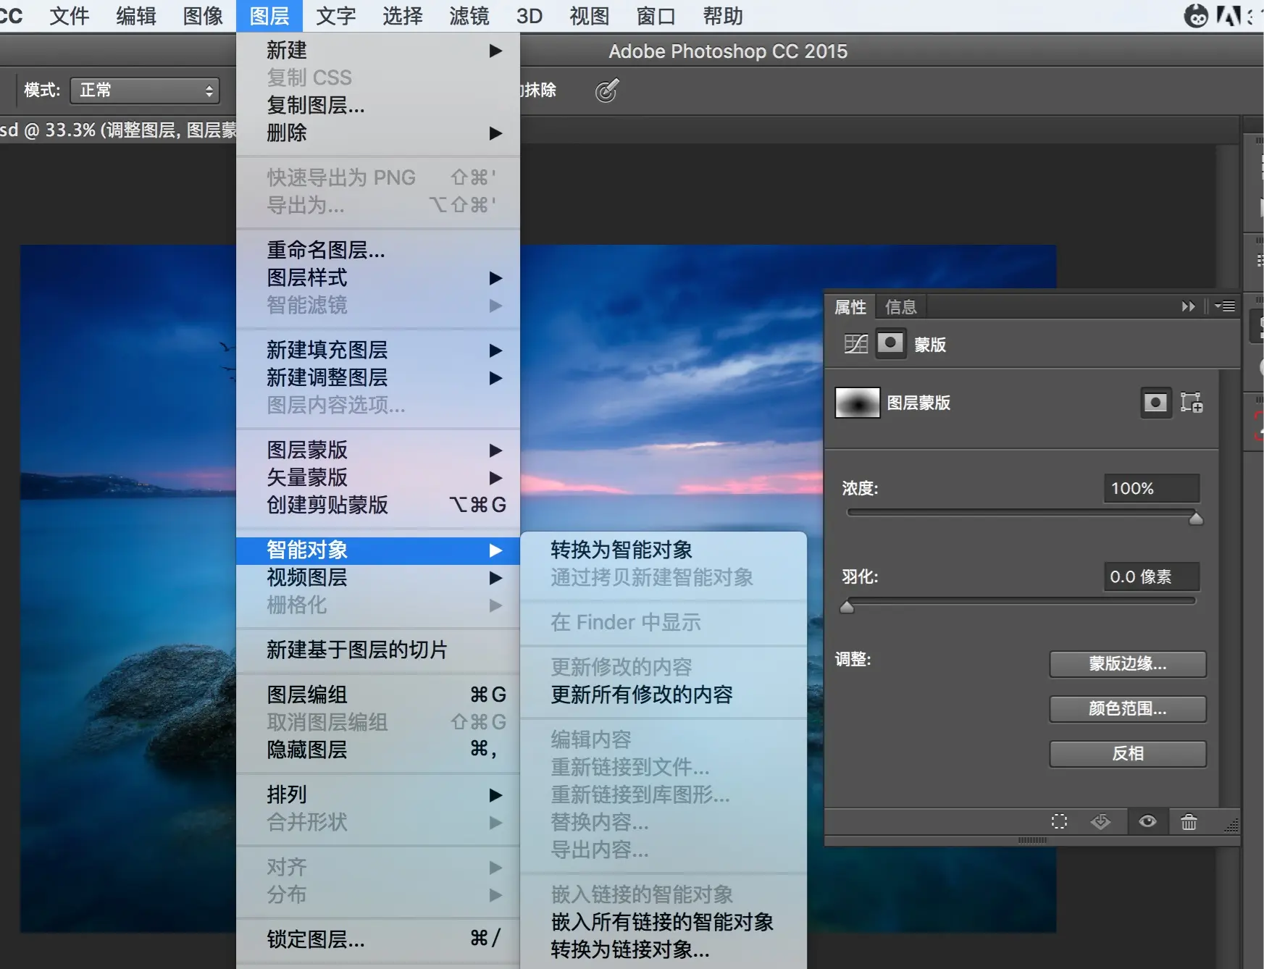Click the pixel mask button next to 图层蒙版

(x=1155, y=402)
